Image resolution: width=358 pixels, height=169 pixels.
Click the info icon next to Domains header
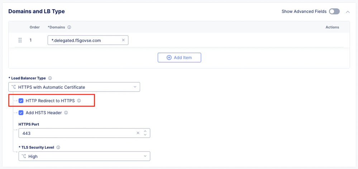pyautogui.click(x=69, y=27)
